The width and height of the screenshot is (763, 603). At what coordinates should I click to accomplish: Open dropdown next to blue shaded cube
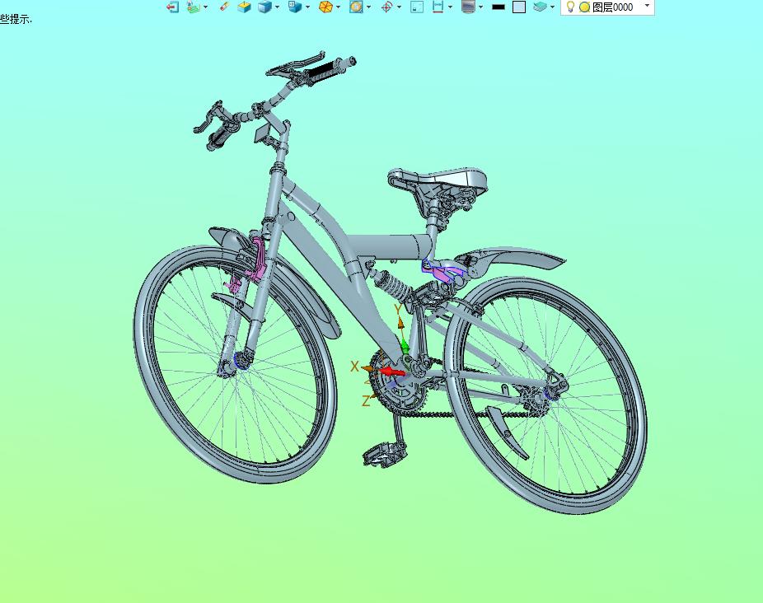pos(277,7)
